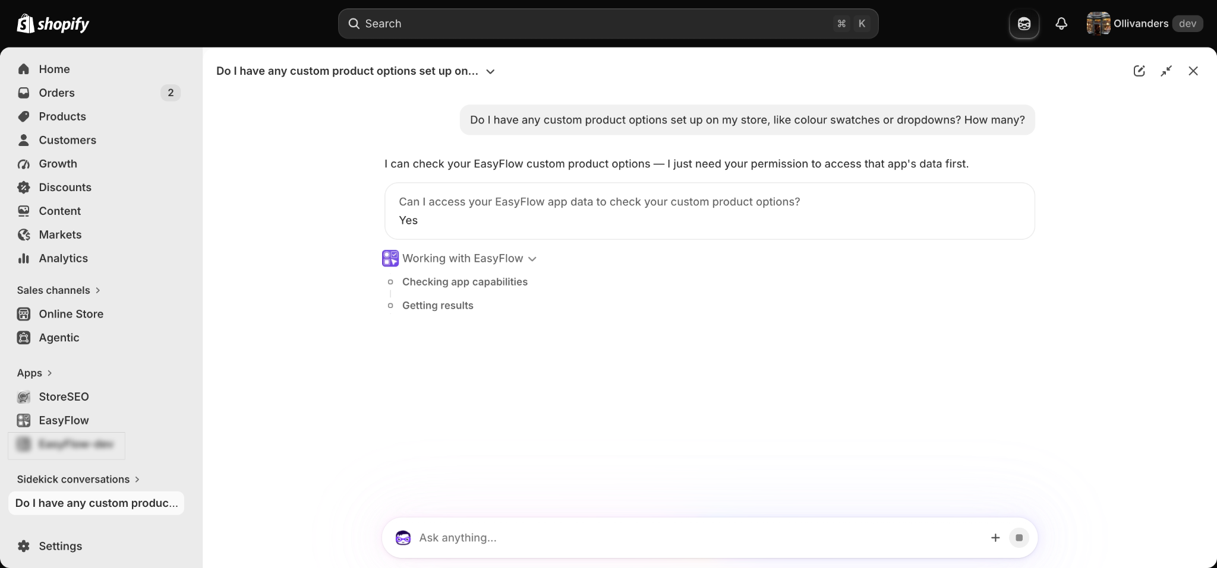Screen dimensions: 1217x568
Task: Click the Orders inbox icon
Action: click(x=24, y=93)
